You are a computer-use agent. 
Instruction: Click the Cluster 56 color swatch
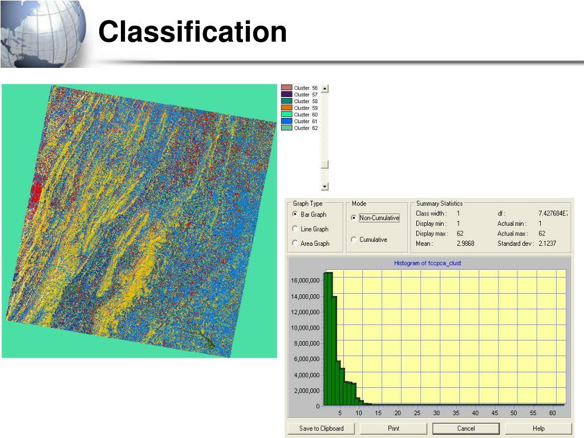pyautogui.click(x=286, y=88)
